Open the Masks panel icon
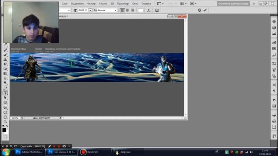The image size is (278, 156). tap(274, 106)
